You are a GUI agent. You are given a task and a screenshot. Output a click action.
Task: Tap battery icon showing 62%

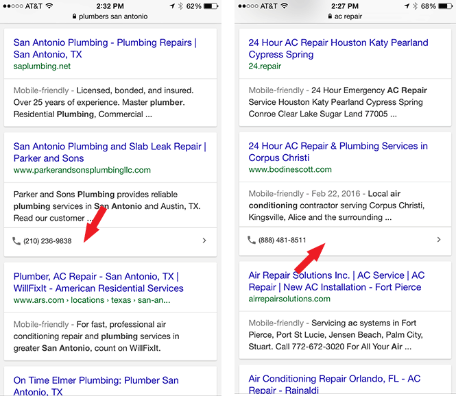pos(211,6)
